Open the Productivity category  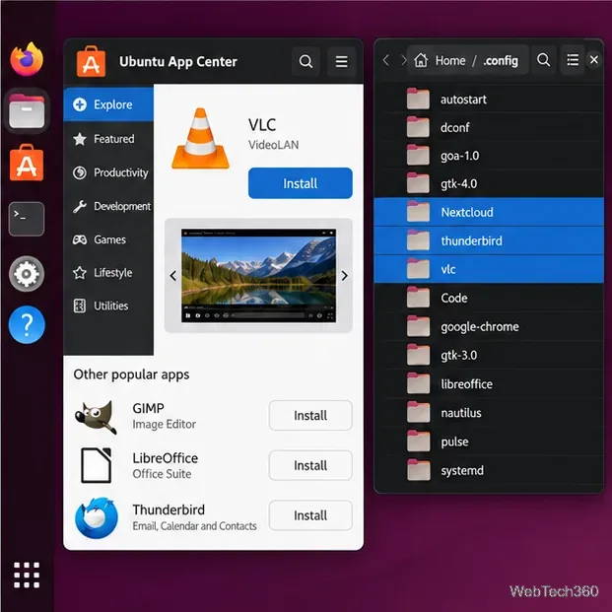(x=108, y=172)
